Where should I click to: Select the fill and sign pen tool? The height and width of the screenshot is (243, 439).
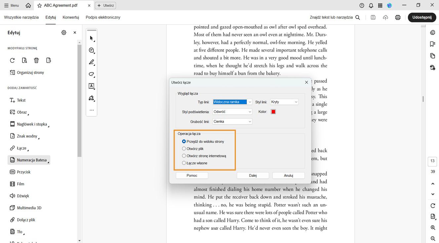tap(92, 98)
